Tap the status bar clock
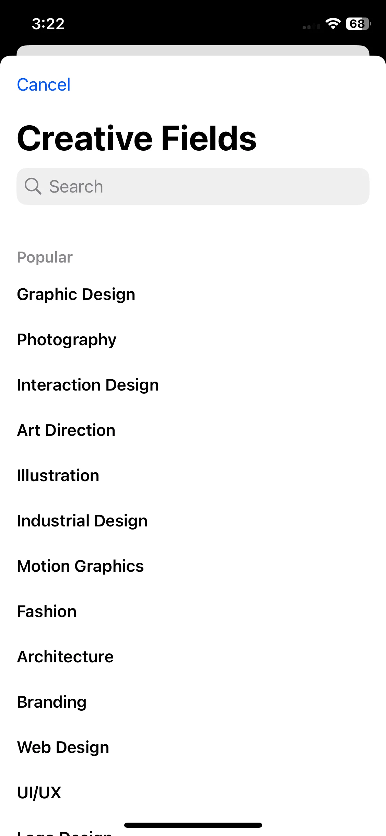Image resolution: width=386 pixels, height=836 pixels. tap(48, 24)
